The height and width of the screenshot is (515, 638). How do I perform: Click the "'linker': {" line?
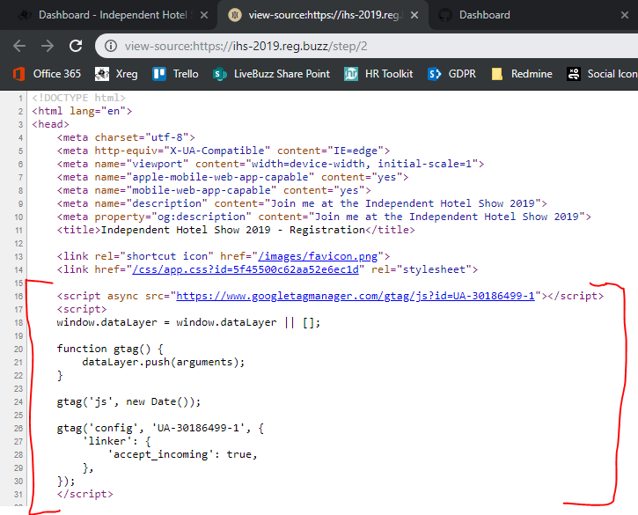coord(117,441)
